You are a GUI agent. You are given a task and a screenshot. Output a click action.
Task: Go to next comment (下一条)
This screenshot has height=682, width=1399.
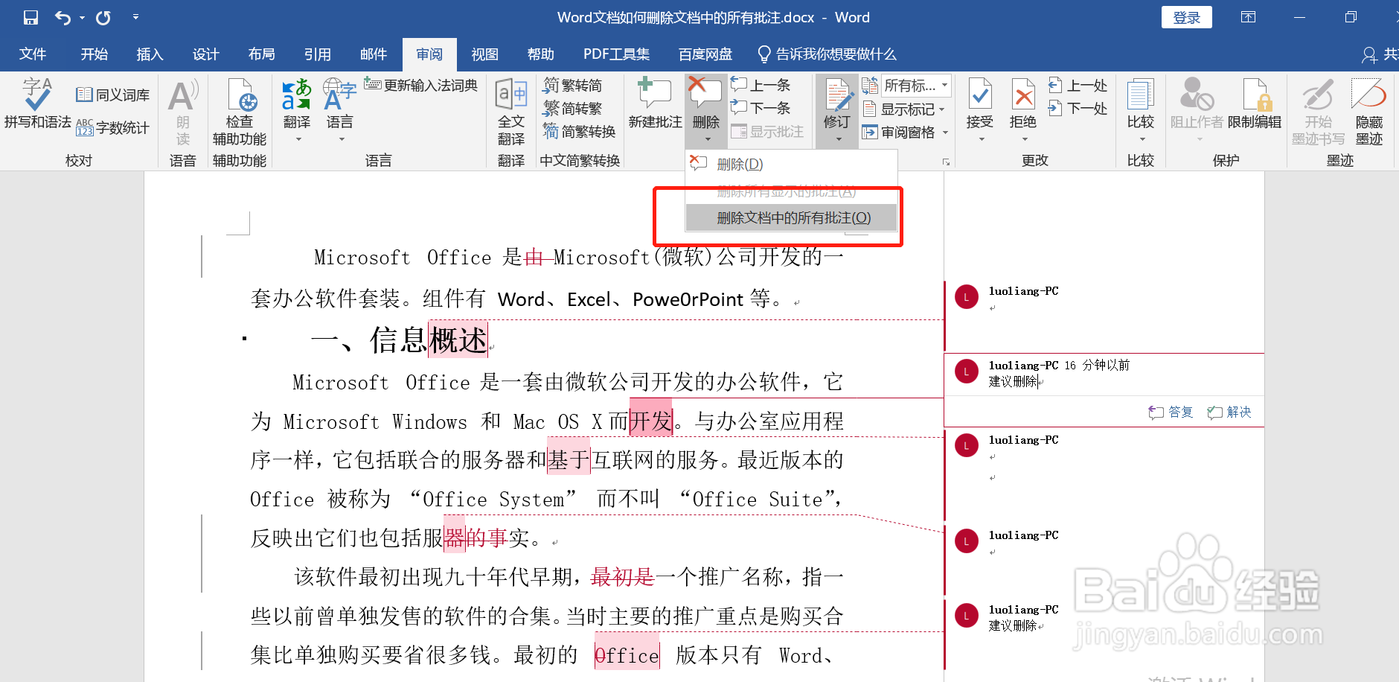(x=761, y=109)
